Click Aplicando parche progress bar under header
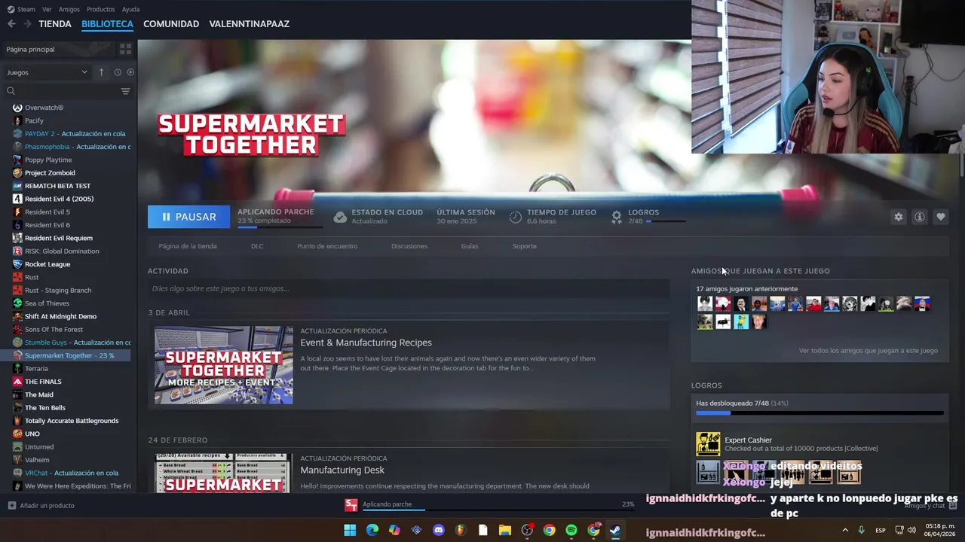 click(x=280, y=227)
